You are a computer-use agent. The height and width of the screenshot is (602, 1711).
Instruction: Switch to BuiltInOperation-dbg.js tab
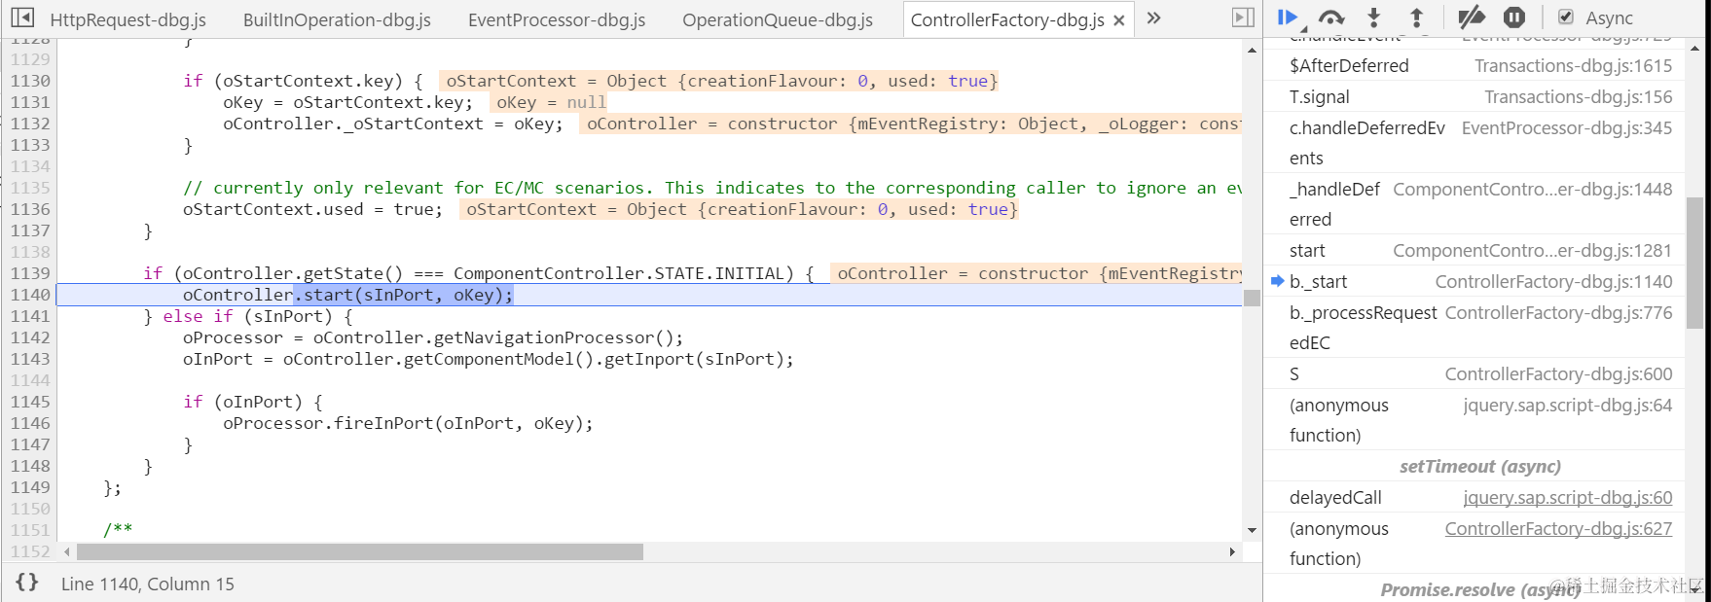pyautogui.click(x=337, y=19)
